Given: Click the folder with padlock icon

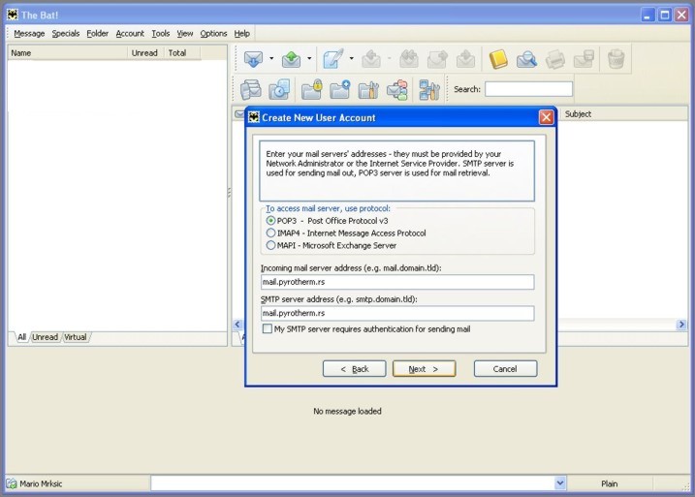Looking at the screenshot, I should 311,89.
